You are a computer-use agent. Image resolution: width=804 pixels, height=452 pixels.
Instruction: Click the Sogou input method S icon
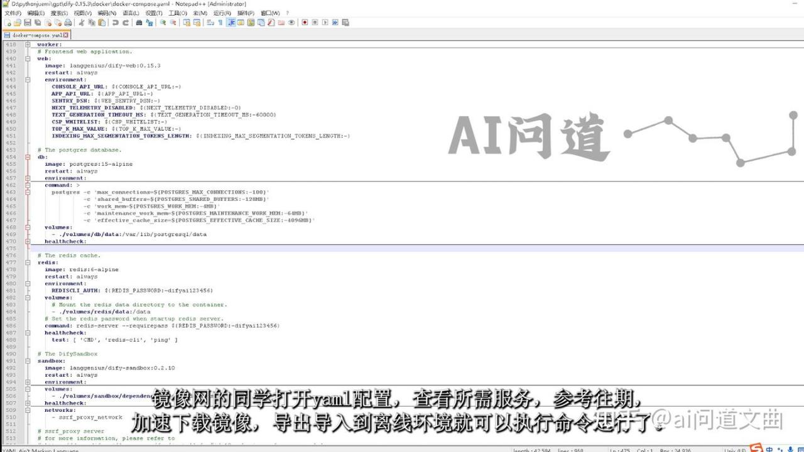coord(758,448)
